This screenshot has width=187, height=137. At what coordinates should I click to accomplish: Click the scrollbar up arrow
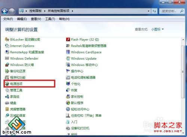tap(183, 40)
